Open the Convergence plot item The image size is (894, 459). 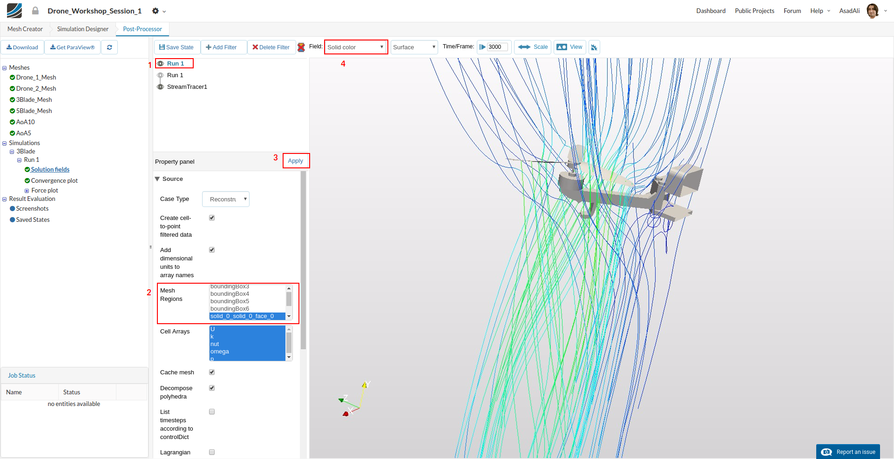coord(54,180)
